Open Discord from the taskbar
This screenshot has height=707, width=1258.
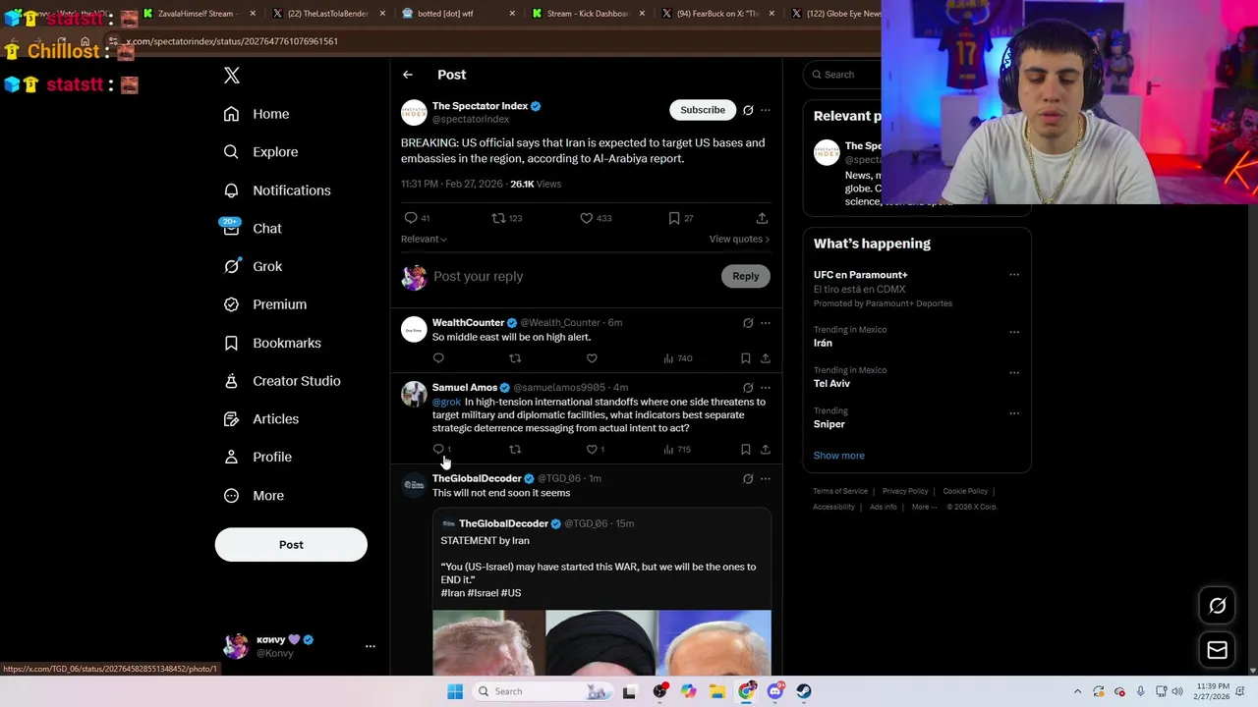[775, 691]
